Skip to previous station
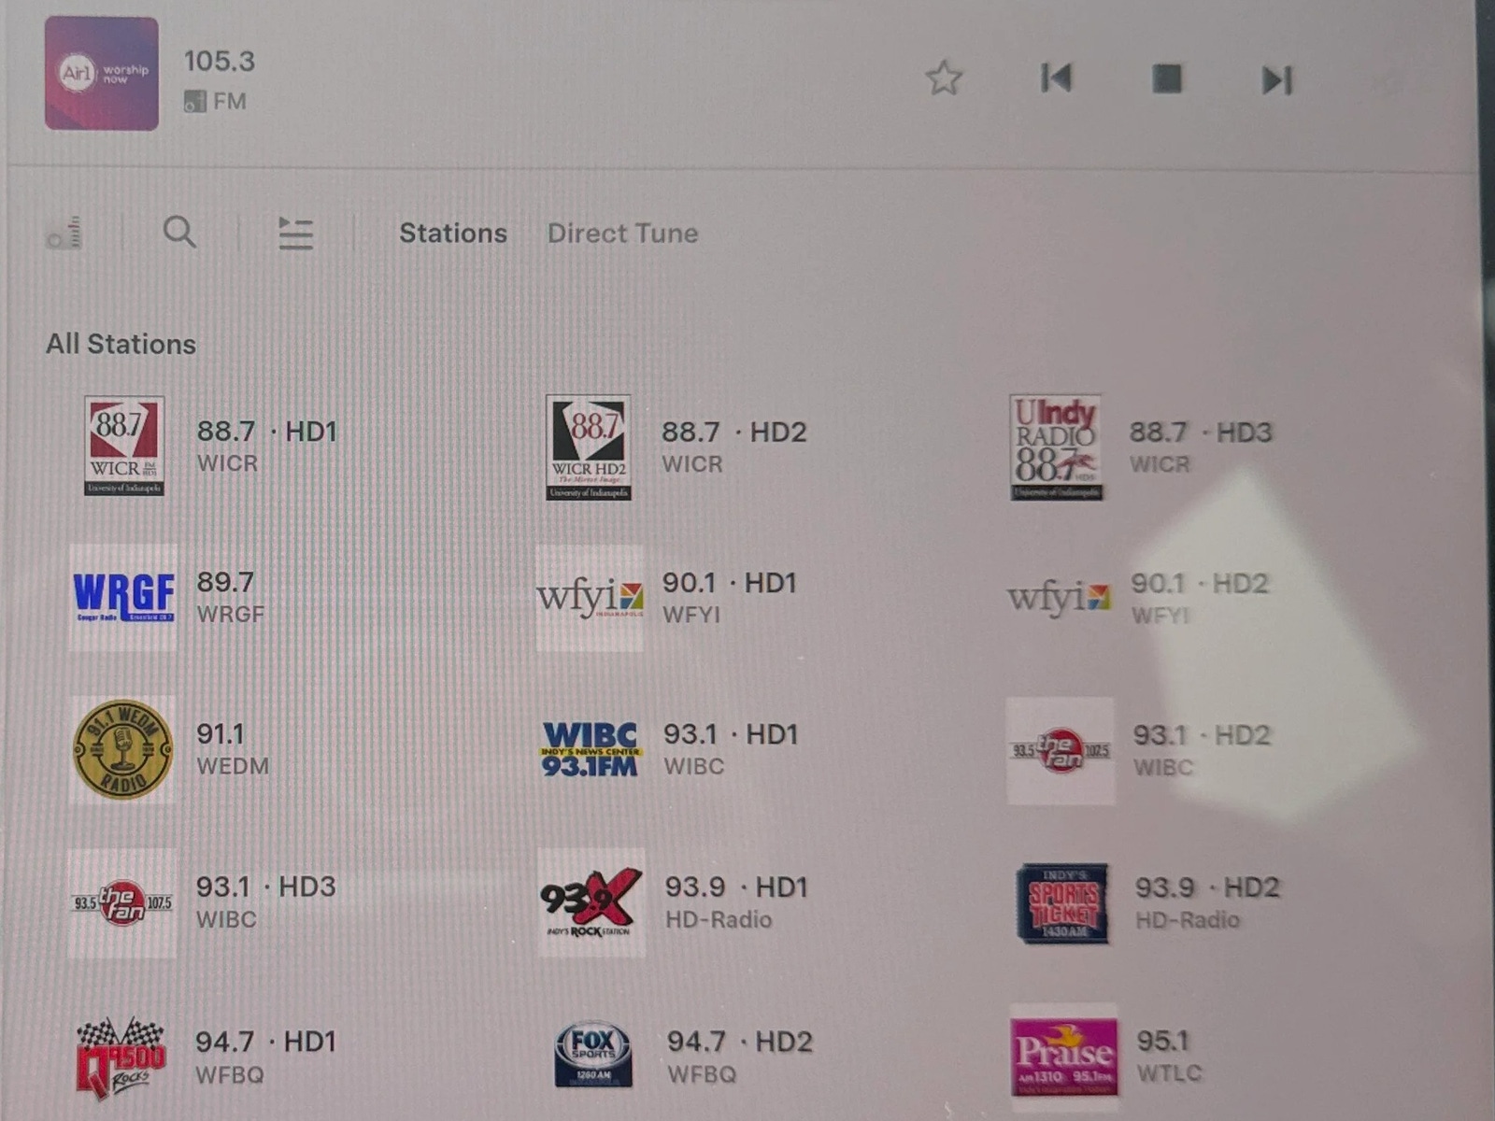The height and width of the screenshot is (1121, 1495). click(x=1056, y=78)
